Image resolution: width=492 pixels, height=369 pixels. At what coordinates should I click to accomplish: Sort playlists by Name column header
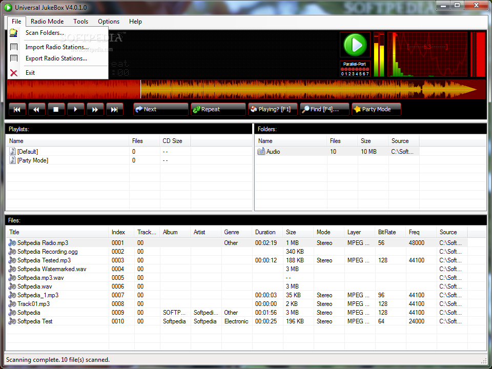click(68, 141)
